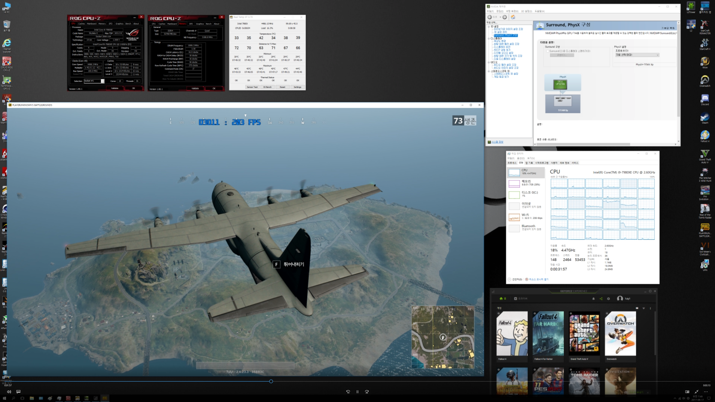Open the 서비스 tab in Task Manager
Screen dimensions: 715x402
575,163
